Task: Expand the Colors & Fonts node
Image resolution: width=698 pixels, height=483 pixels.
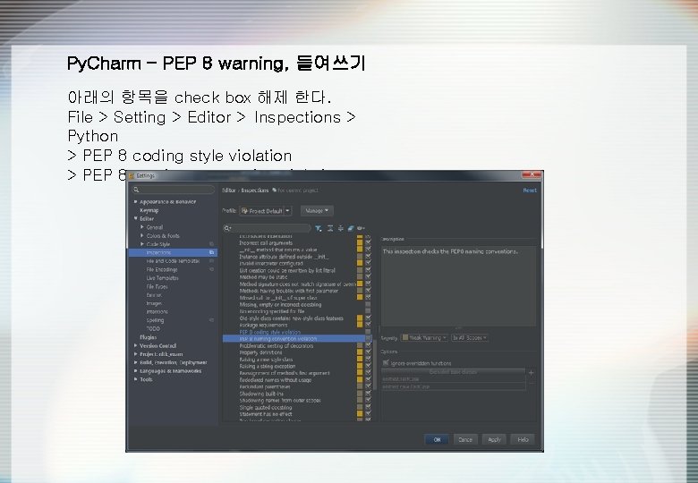Action: (x=142, y=235)
